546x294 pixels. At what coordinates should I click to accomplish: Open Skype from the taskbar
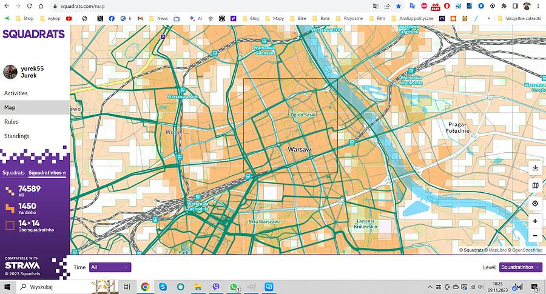pos(163,287)
